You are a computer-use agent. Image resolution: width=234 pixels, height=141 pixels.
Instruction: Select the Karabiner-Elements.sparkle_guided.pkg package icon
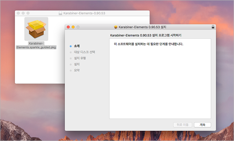[36, 29]
